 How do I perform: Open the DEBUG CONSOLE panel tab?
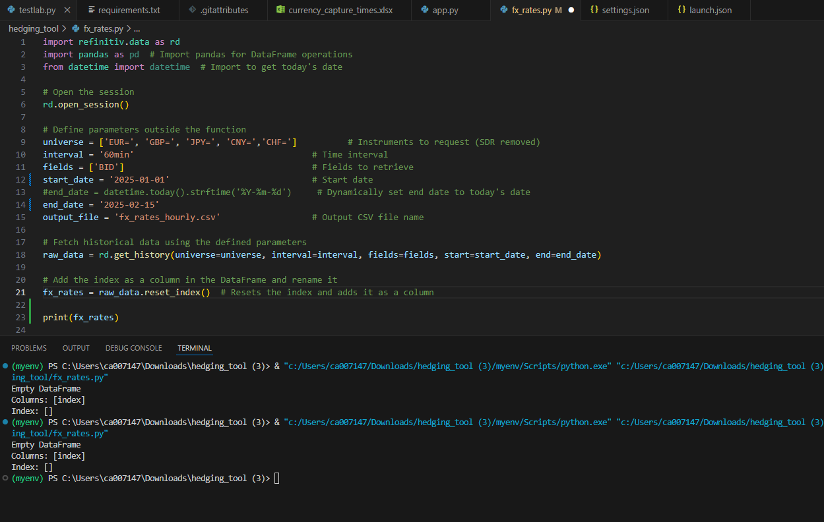pos(133,348)
